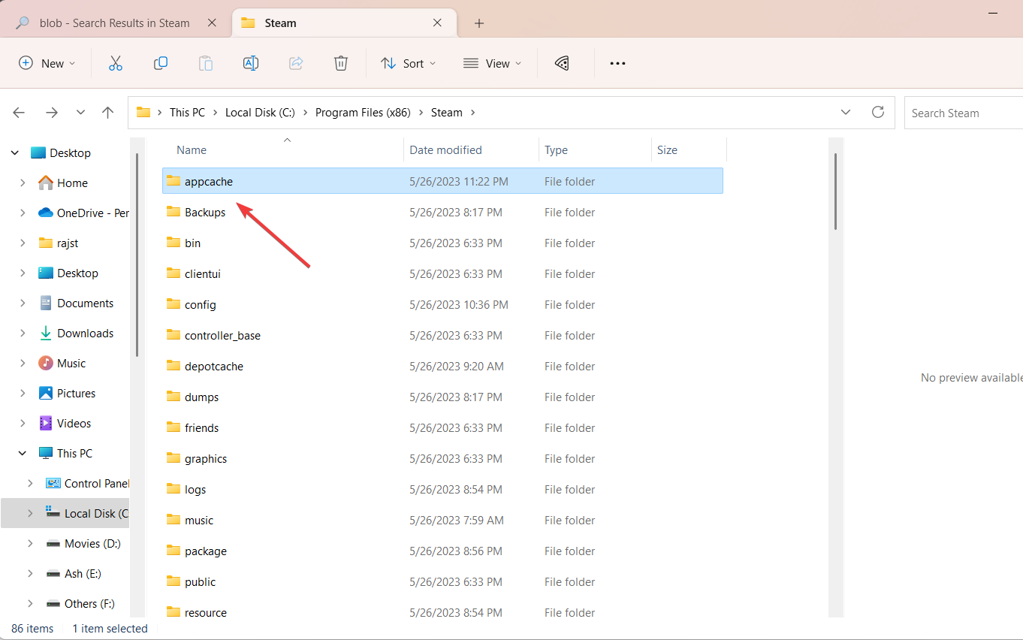Select the friends folder

tap(442, 428)
